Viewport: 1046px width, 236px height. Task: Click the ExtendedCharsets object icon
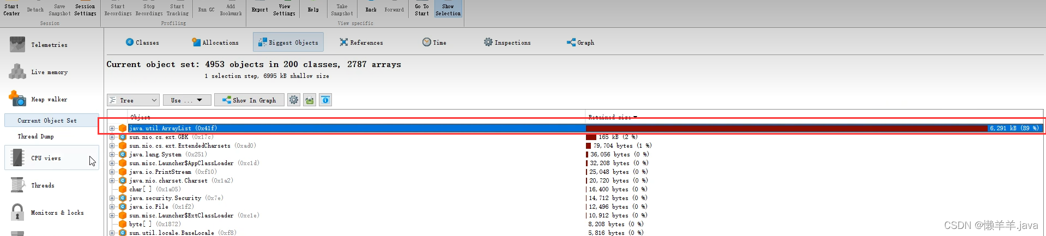pos(123,146)
